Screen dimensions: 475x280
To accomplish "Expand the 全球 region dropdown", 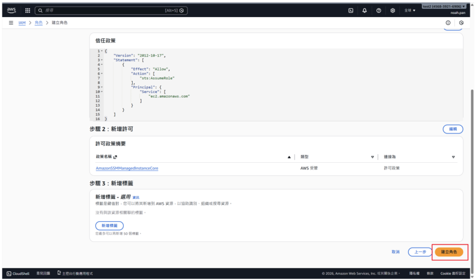I will coord(410,10).
